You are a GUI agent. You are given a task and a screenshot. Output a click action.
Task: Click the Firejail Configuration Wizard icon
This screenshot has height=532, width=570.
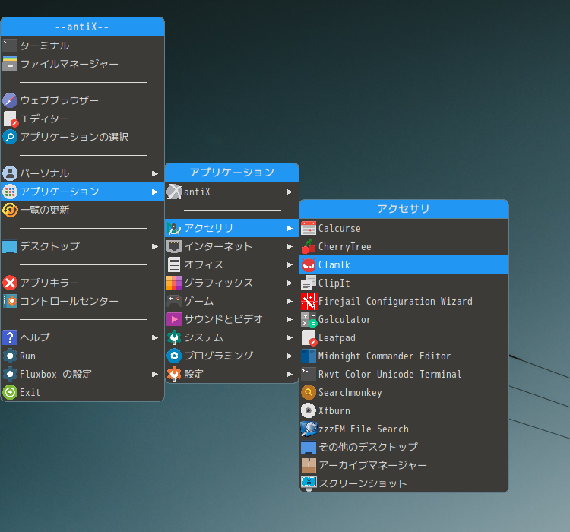309,301
